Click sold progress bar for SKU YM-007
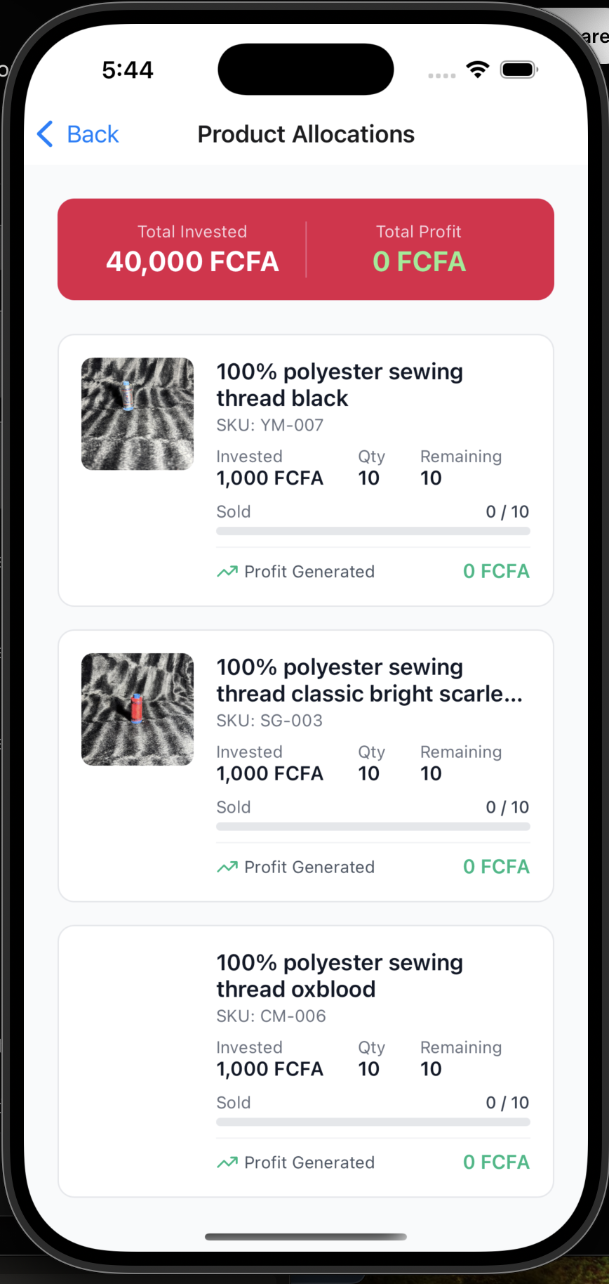 (373, 531)
